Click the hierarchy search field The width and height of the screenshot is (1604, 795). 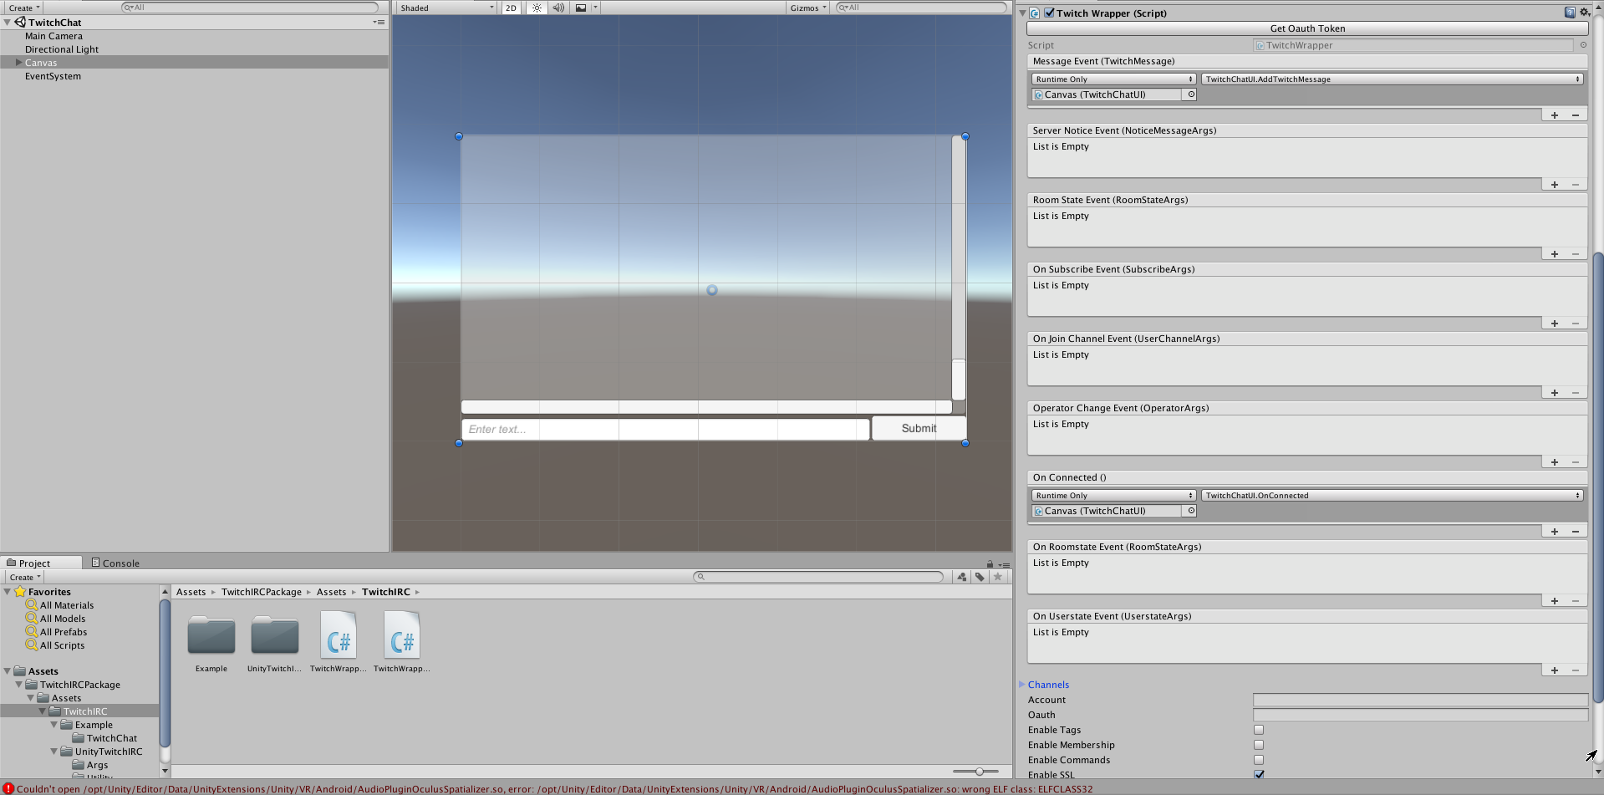[250, 8]
